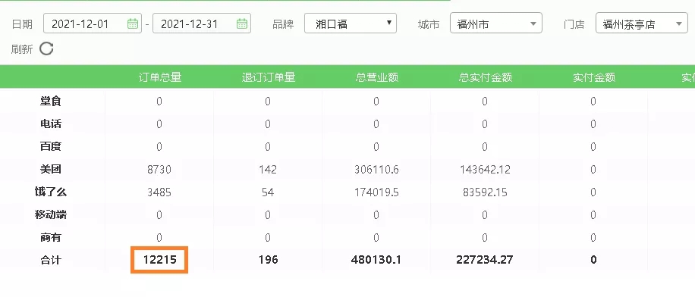The height and width of the screenshot is (297, 695).
Task: Edit the start date field 2021-12-01
Action: (93, 23)
